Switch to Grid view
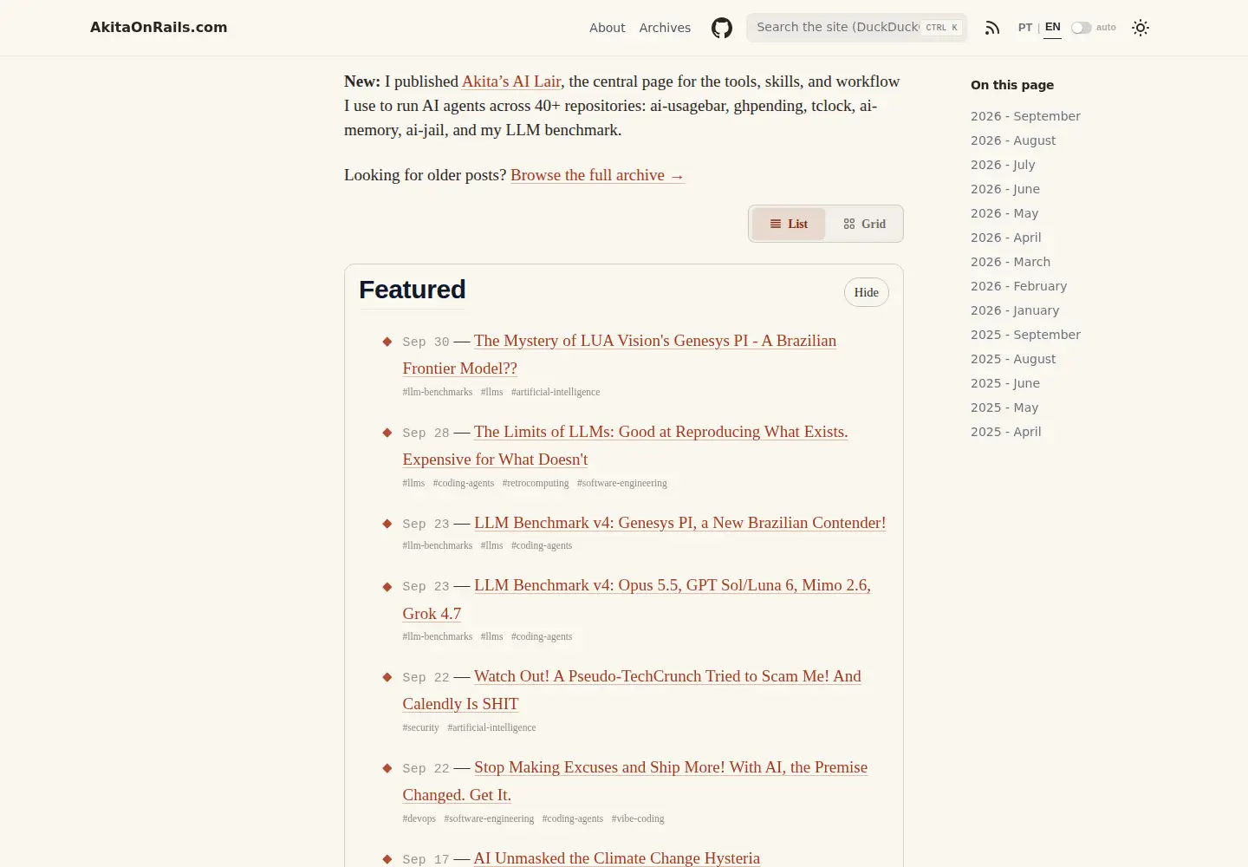 tap(864, 224)
